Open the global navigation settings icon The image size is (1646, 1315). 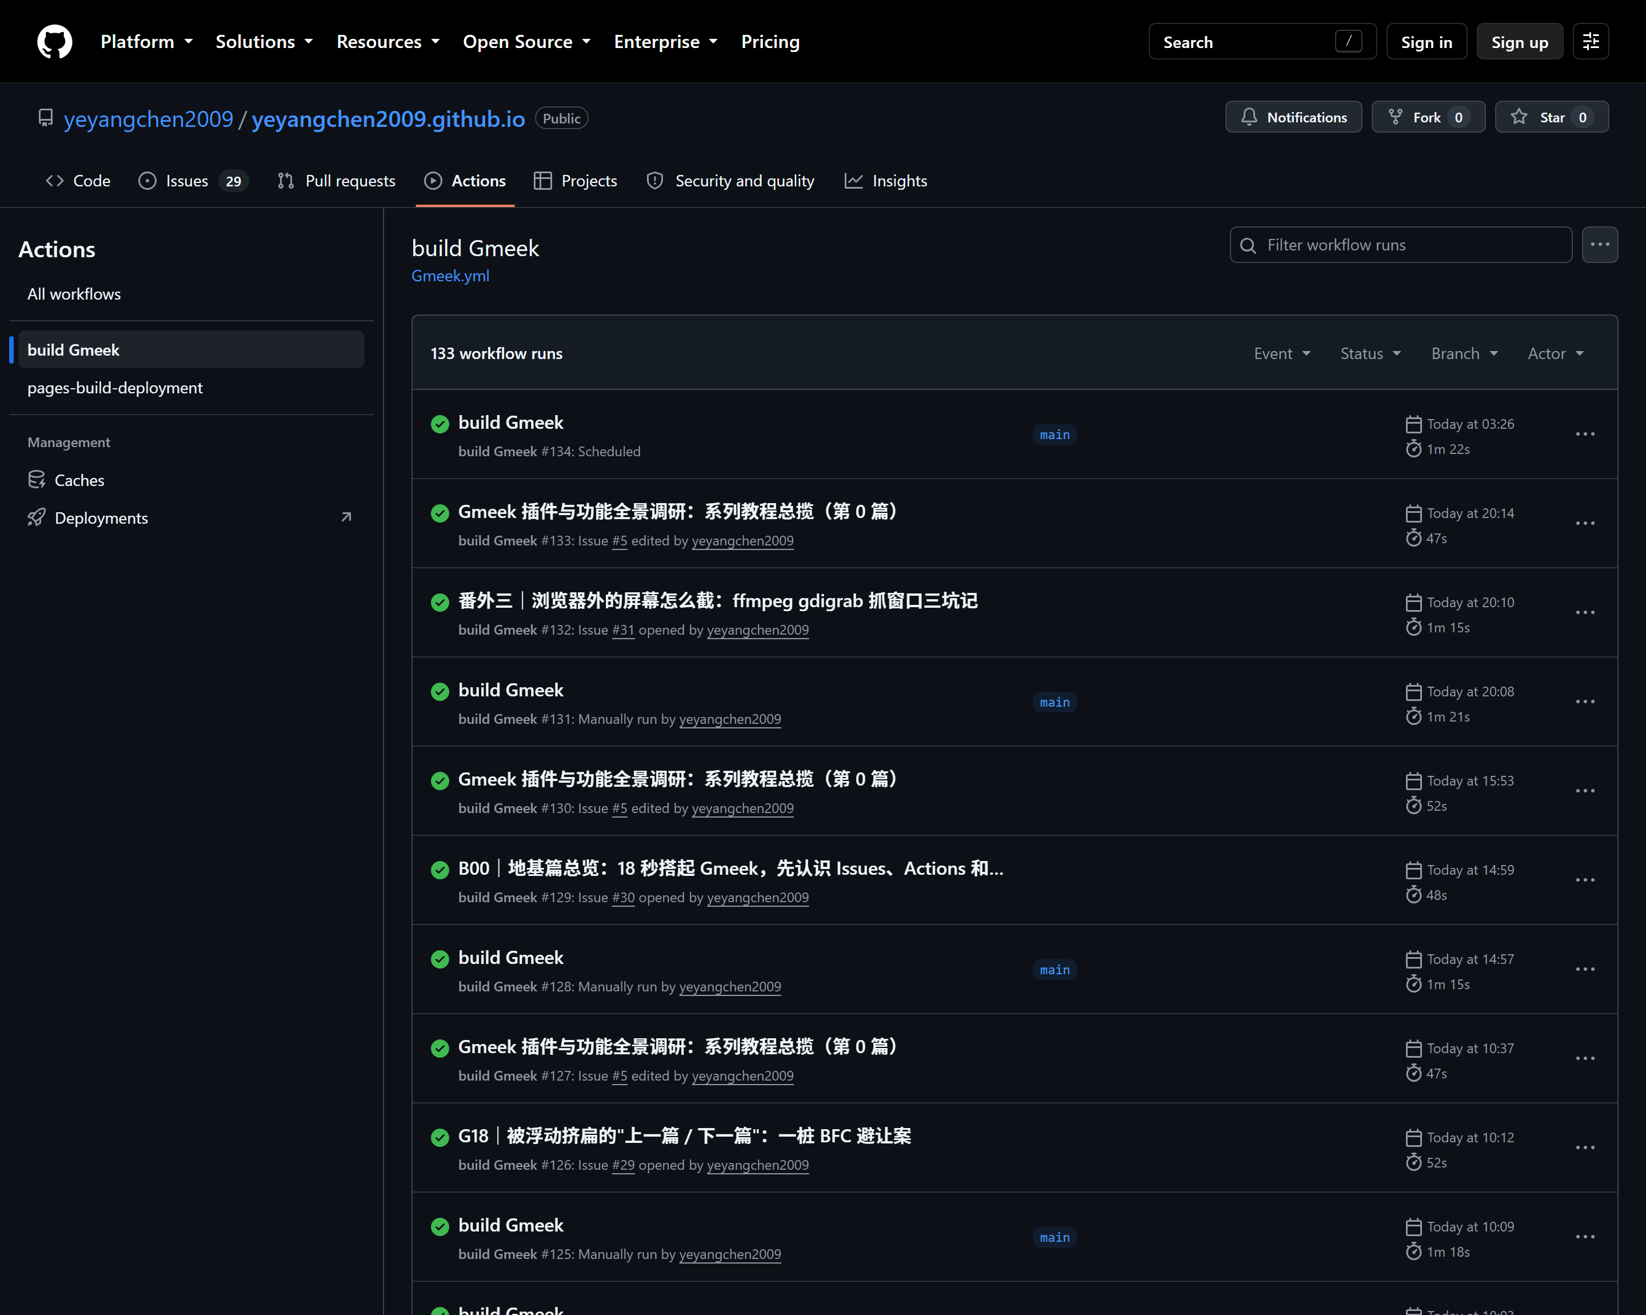coord(1591,41)
